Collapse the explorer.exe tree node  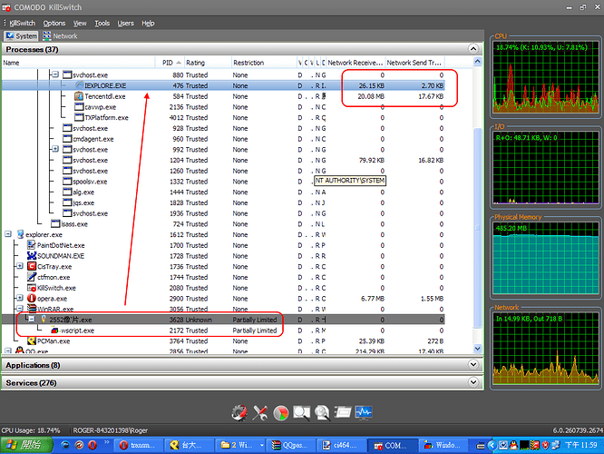click(8, 233)
